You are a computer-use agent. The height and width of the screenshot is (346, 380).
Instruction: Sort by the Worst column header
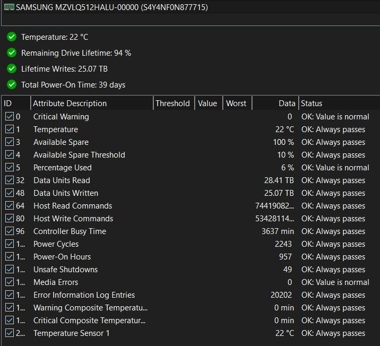pos(237,103)
